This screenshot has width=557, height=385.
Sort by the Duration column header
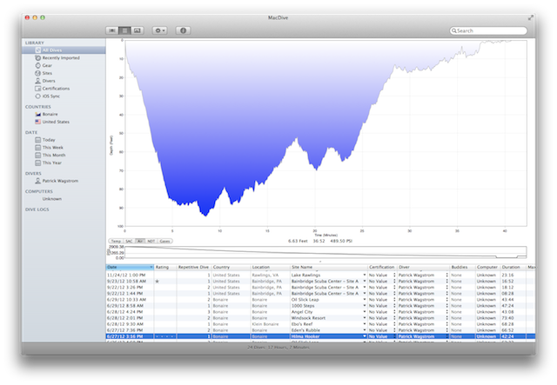[513, 267]
